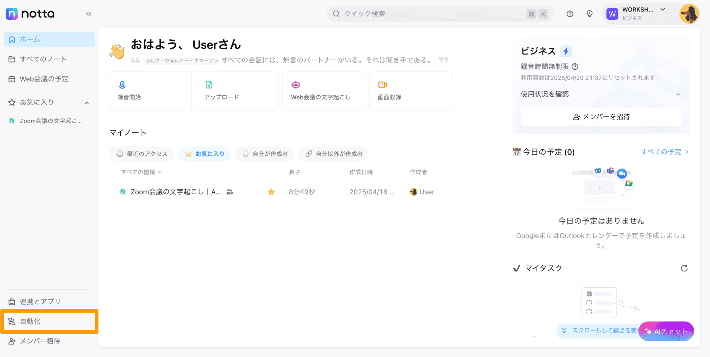Open すべてのノート in the sidebar
This screenshot has height=357, width=710.
click(49, 59)
